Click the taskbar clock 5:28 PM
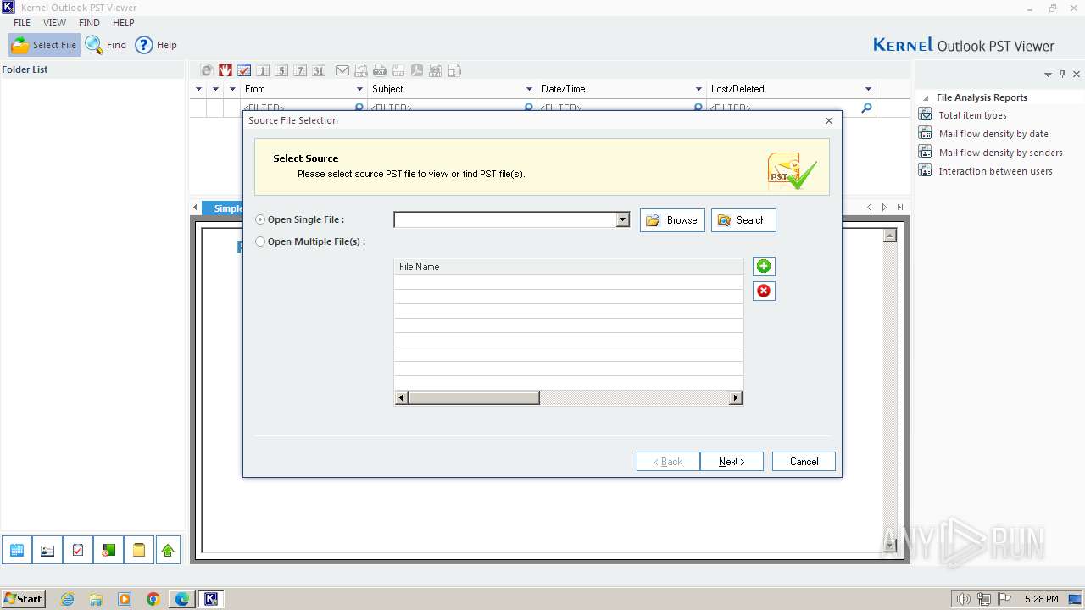The height and width of the screenshot is (610, 1085). (1041, 599)
